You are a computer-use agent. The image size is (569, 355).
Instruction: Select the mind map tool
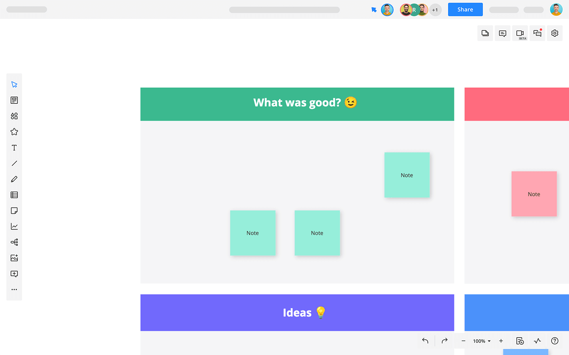14,242
